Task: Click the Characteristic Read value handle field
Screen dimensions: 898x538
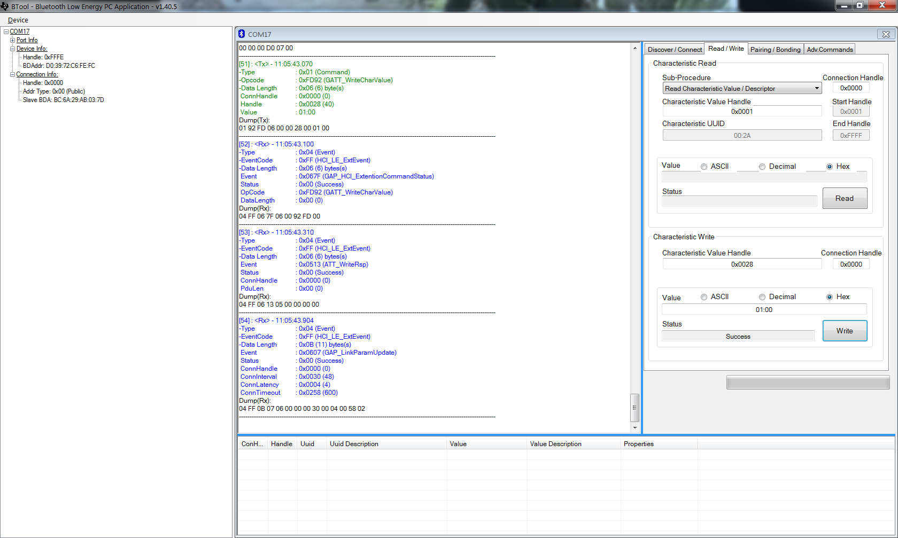Action: 742,111
